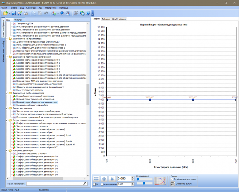Select 'Запрос относительного момента Sport' item
The height and width of the screenshot is (192, 239).
point(35,133)
